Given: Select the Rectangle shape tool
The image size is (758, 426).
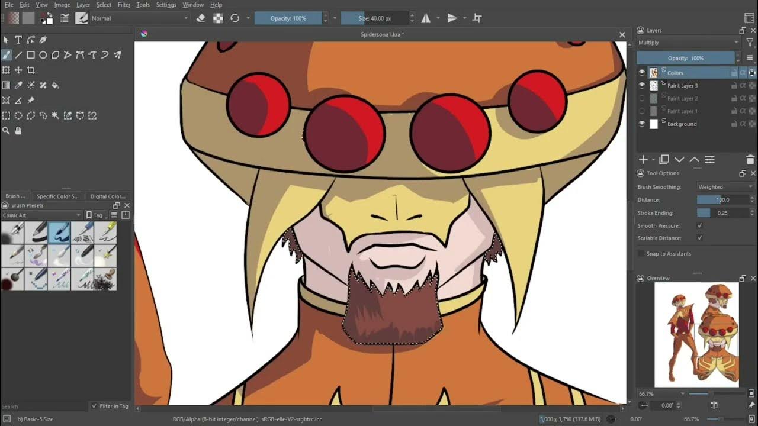Looking at the screenshot, I should (x=31, y=55).
